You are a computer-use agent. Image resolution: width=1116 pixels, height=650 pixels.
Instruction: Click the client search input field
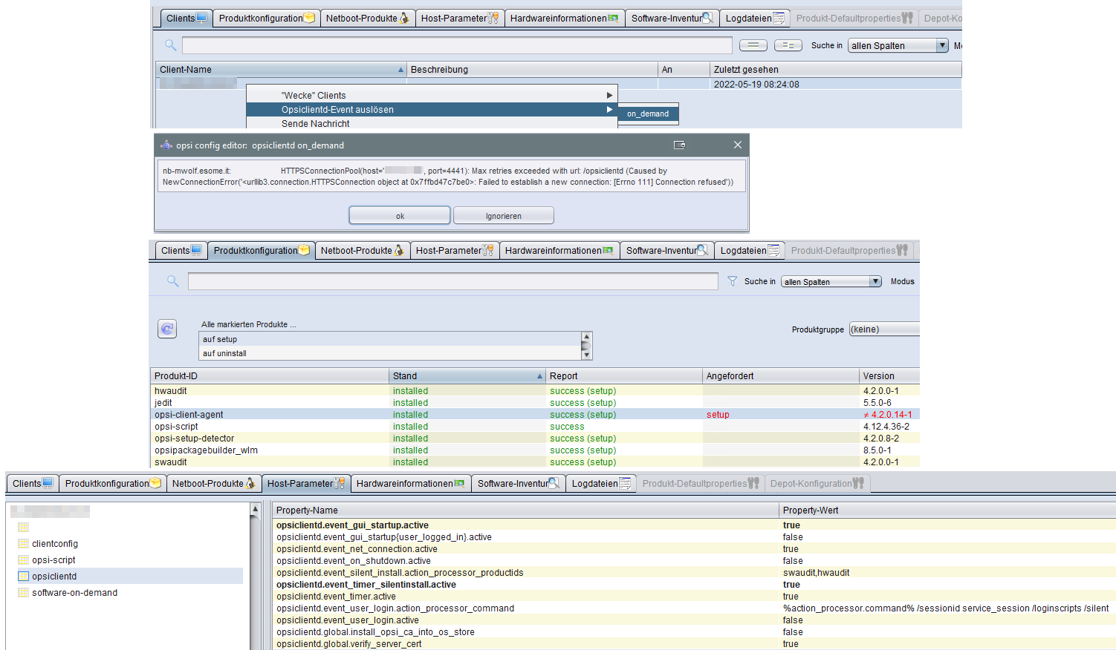[x=457, y=45]
